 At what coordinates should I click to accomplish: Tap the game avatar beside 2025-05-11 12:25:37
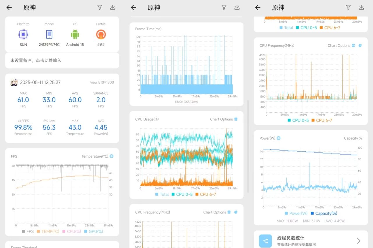[x=14, y=82]
